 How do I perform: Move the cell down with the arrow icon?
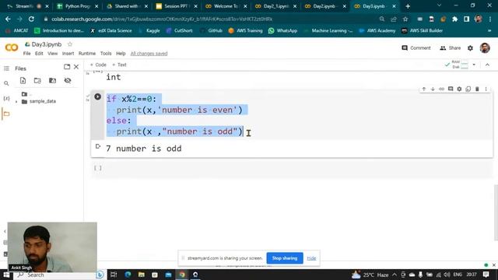[433, 89]
